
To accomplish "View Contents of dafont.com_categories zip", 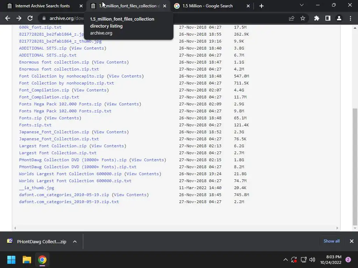I will 130,195.
